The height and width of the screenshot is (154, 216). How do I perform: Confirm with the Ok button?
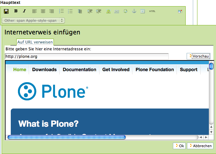(x=179, y=146)
